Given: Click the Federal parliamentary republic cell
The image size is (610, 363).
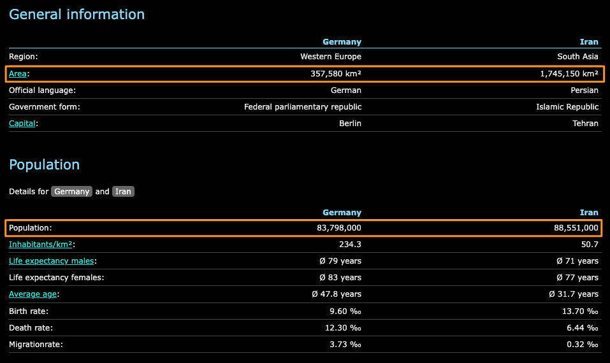Looking at the screenshot, I should coord(303,107).
